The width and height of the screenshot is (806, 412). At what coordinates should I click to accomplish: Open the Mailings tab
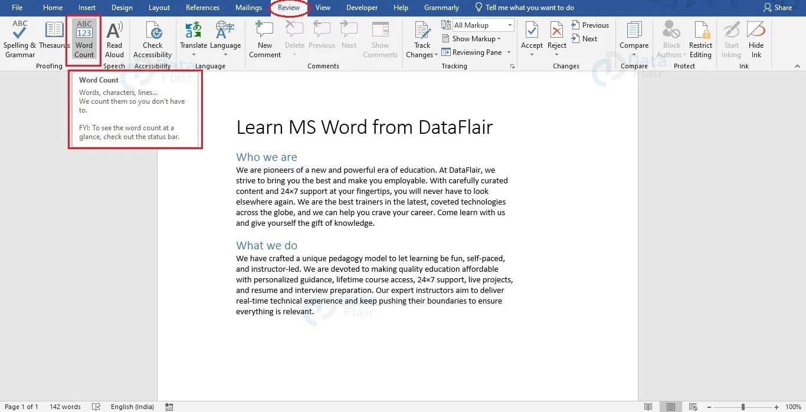pyautogui.click(x=248, y=8)
